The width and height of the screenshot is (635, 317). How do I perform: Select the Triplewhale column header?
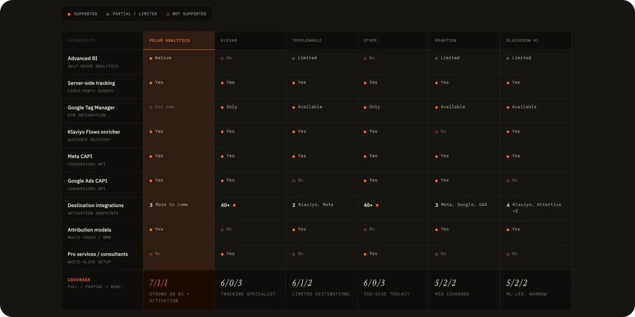tap(322, 41)
